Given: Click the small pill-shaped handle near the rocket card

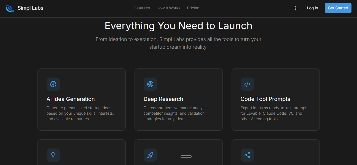Looking at the screenshot, I should [x=186, y=156].
